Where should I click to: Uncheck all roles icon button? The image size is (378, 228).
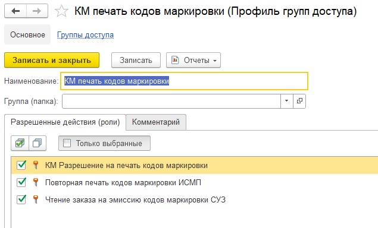click(x=38, y=143)
